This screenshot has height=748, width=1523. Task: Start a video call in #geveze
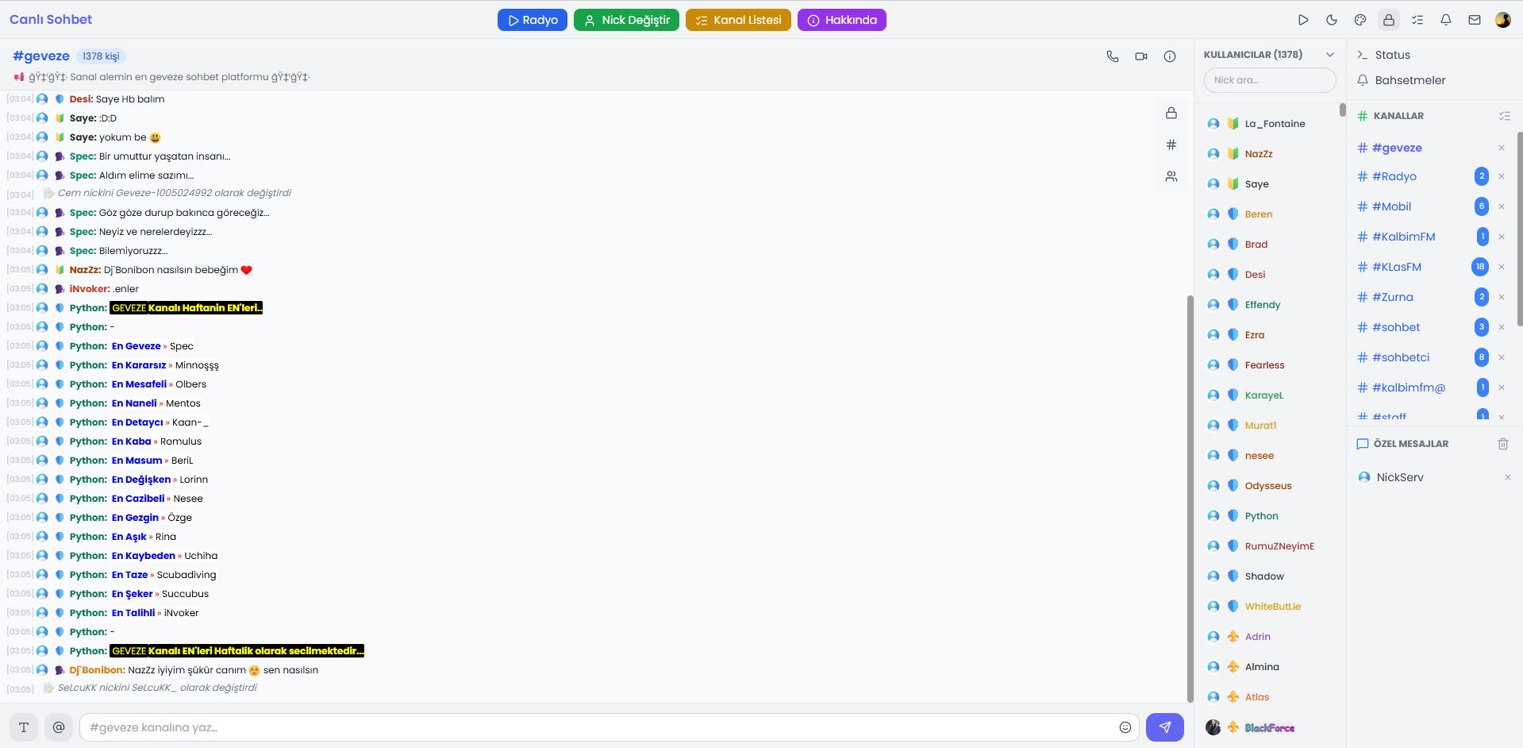click(1141, 56)
